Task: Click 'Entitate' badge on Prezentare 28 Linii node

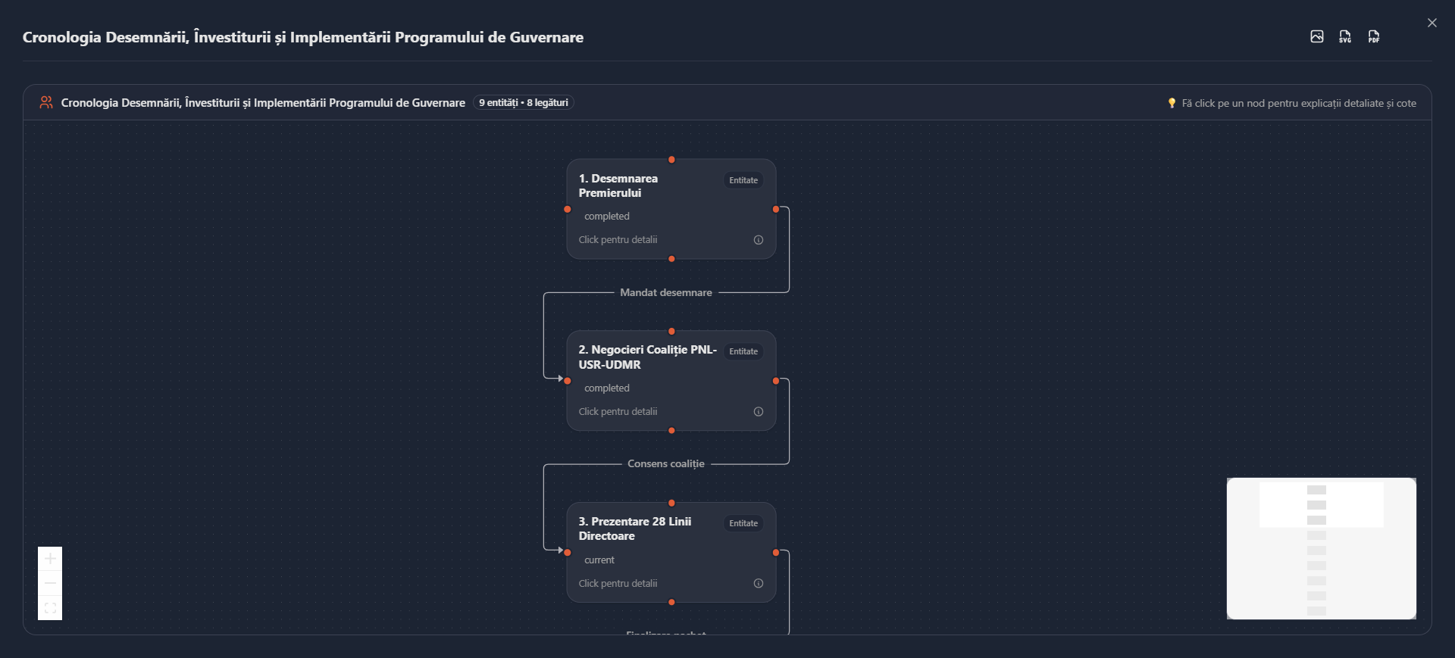Action: (743, 523)
